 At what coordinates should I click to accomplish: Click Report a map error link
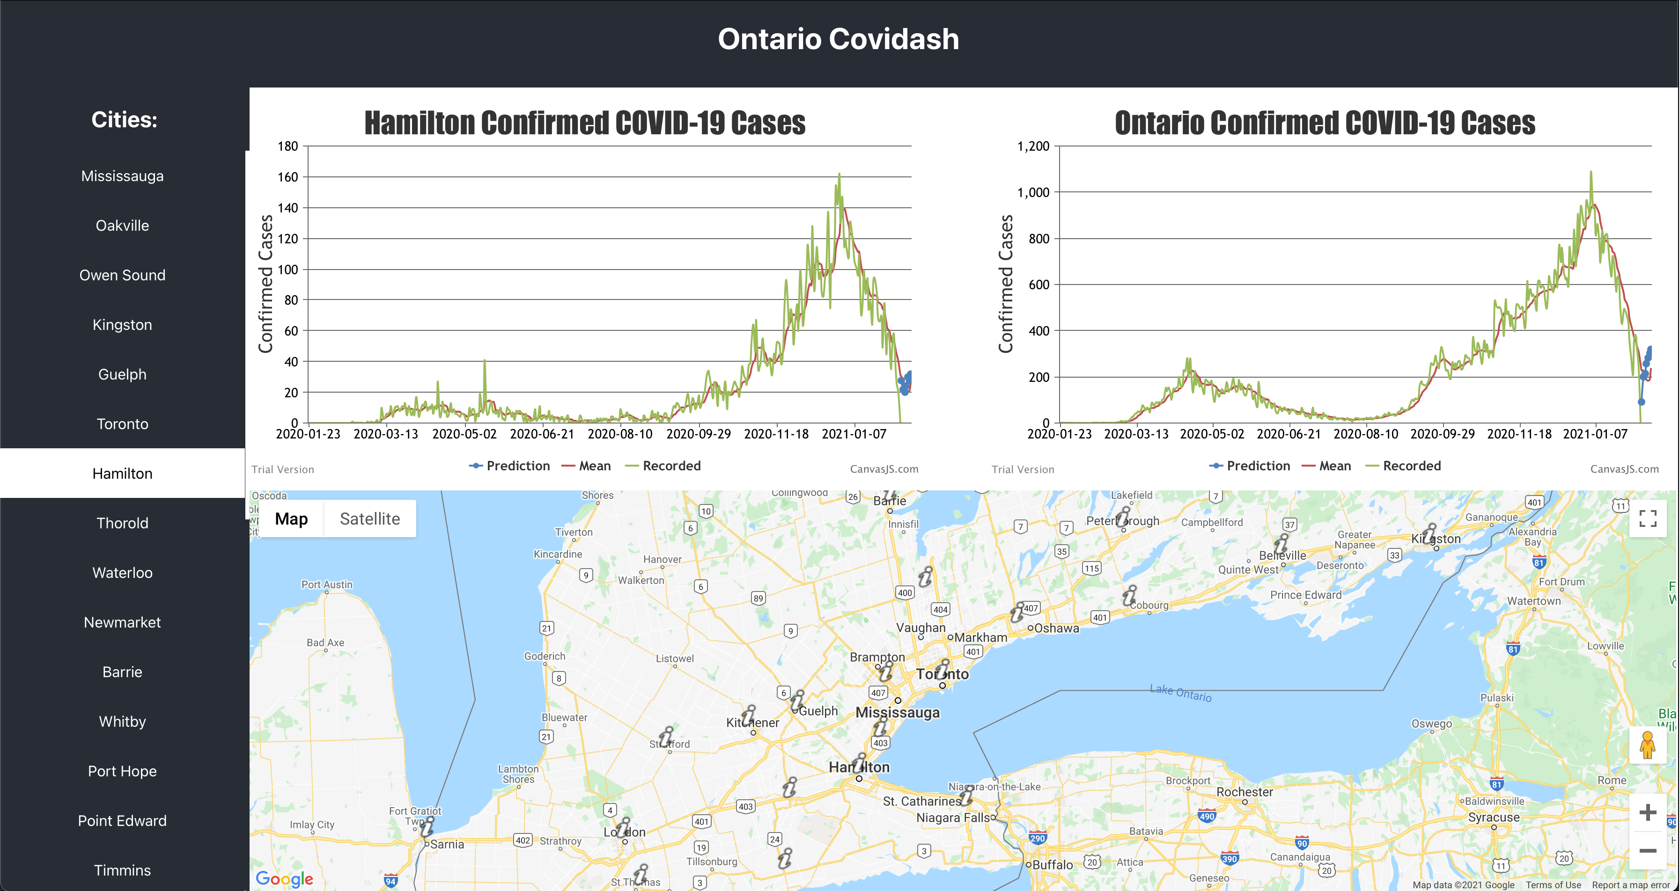(x=1632, y=884)
